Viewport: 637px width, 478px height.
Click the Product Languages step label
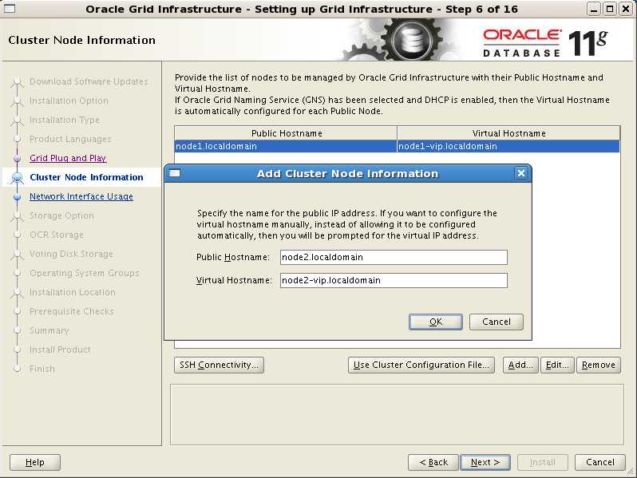tap(71, 139)
